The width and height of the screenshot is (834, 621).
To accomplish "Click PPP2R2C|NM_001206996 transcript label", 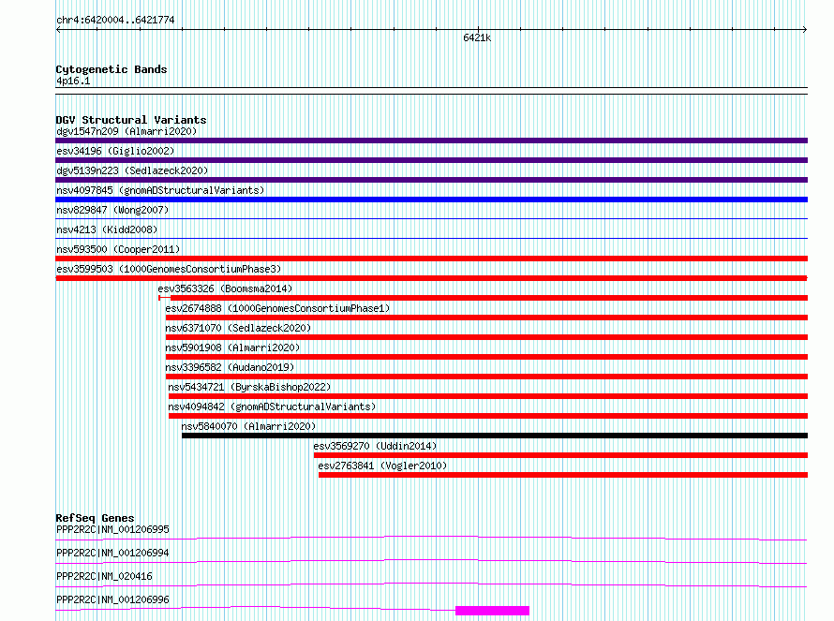I will tap(112, 599).
